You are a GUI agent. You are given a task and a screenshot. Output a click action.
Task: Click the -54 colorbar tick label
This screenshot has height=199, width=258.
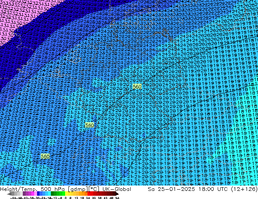click(13, 198)
